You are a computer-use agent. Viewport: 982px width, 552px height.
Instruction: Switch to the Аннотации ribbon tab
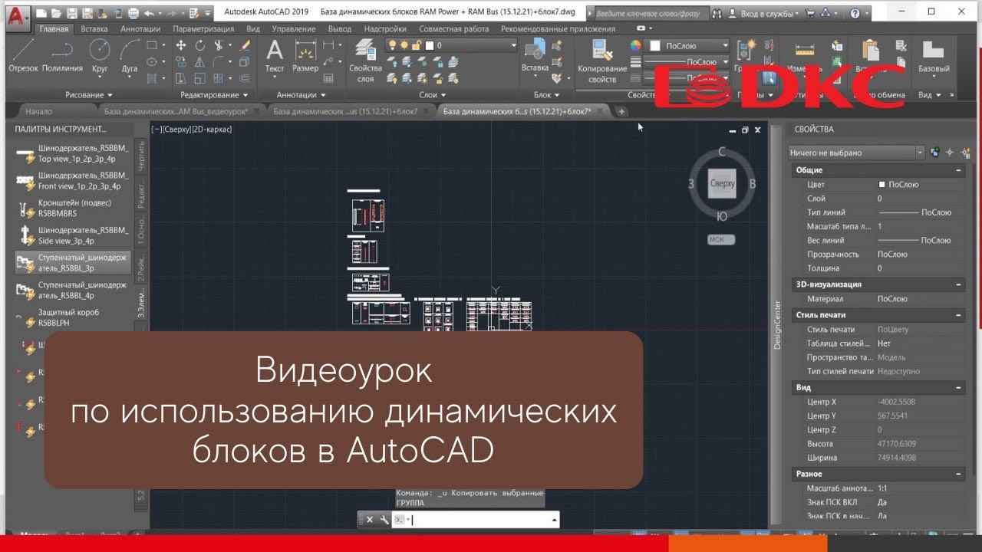point(140,29)
